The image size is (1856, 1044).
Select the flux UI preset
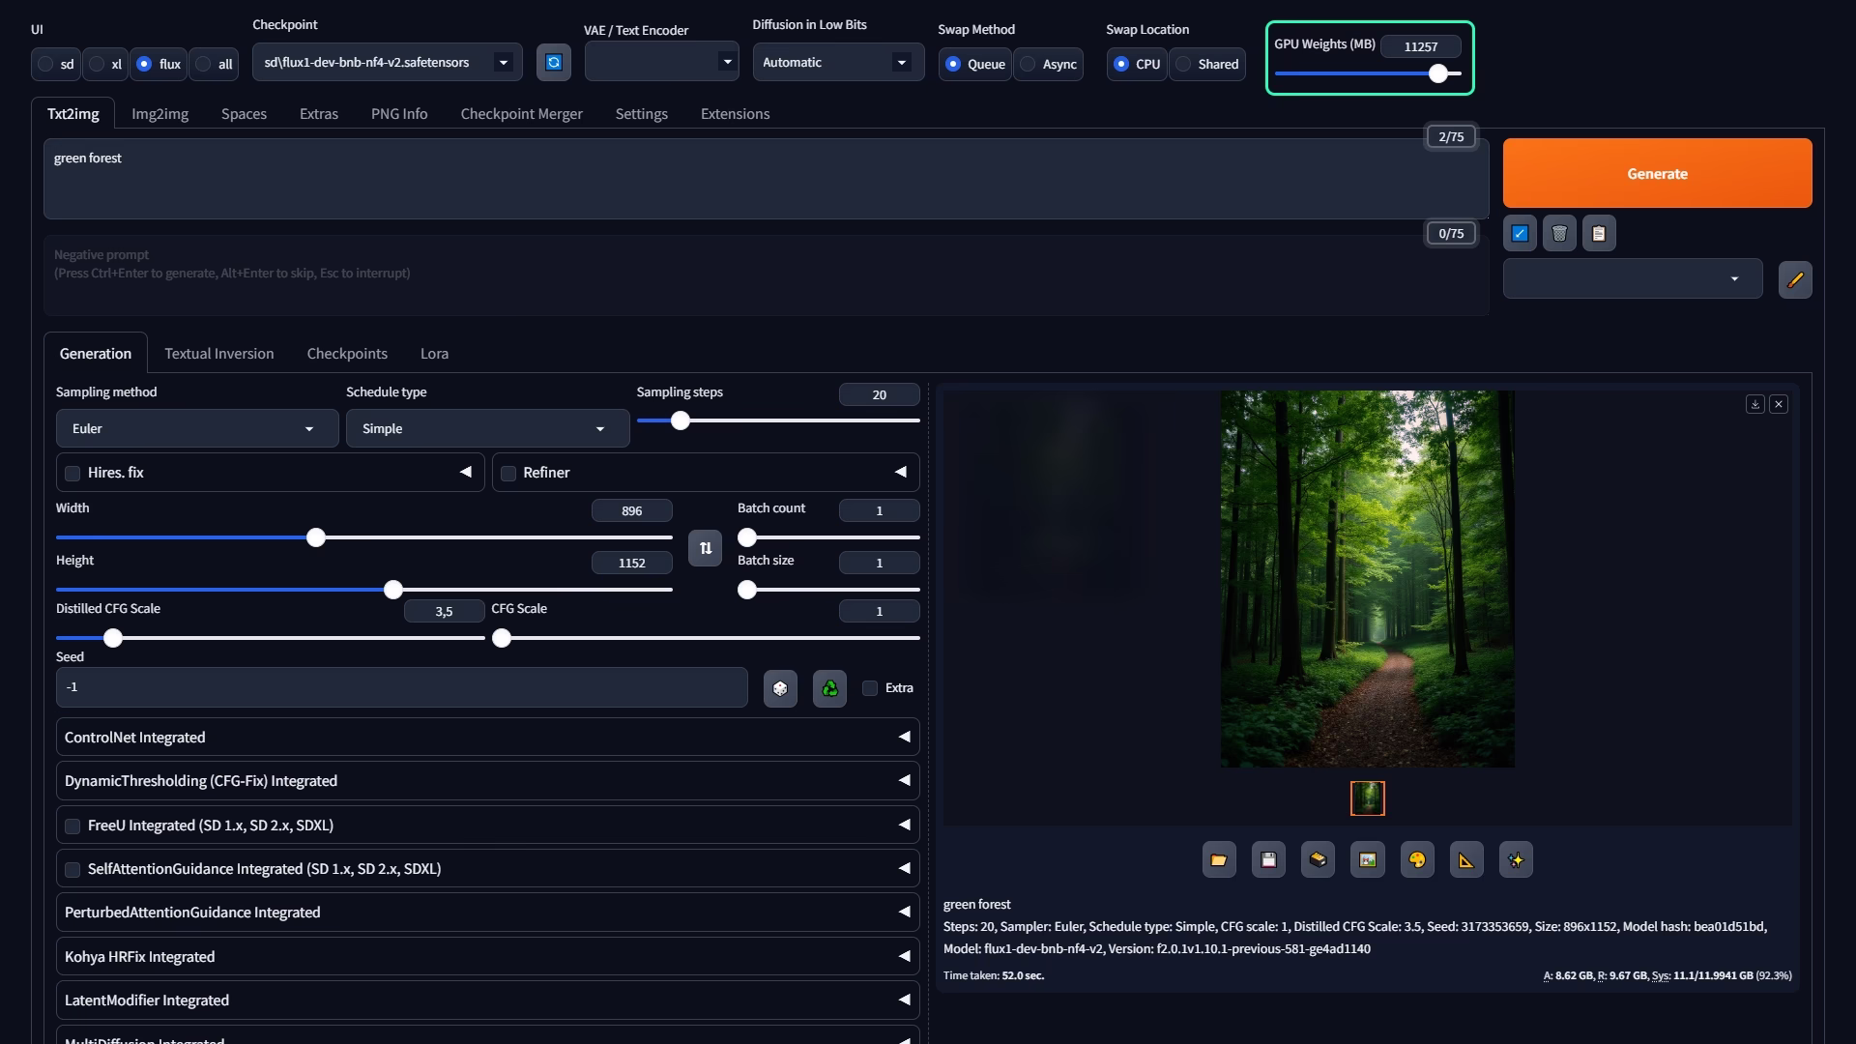(x=159, y=64)
